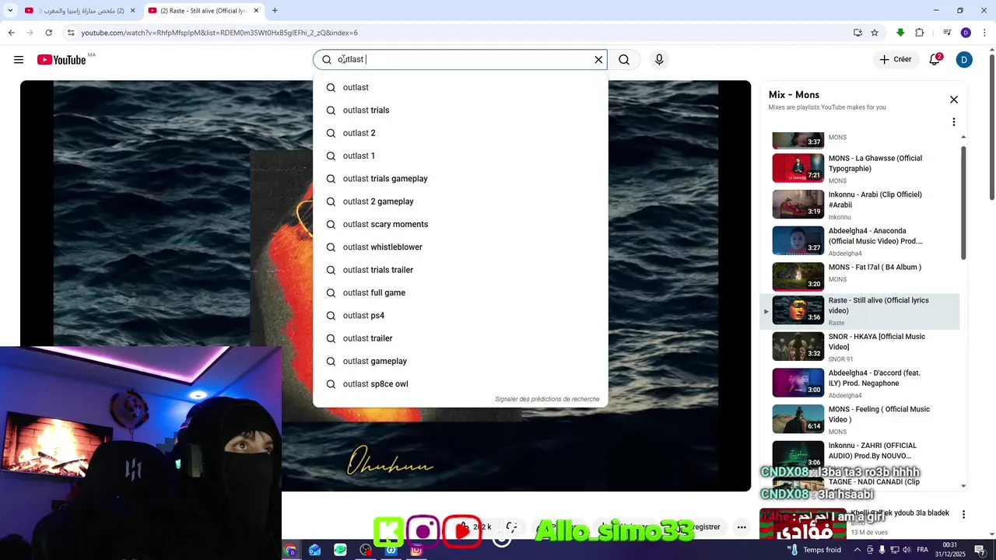
Task: Select the 'outlast full game' suggestion
Action: click(x=460, y=292)
